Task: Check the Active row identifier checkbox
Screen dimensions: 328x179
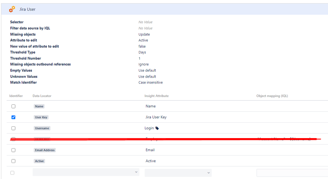Action: point(13,161)
